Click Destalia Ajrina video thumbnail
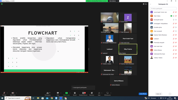178x100 pixels. pyautogui.click(x=110, y=17)
